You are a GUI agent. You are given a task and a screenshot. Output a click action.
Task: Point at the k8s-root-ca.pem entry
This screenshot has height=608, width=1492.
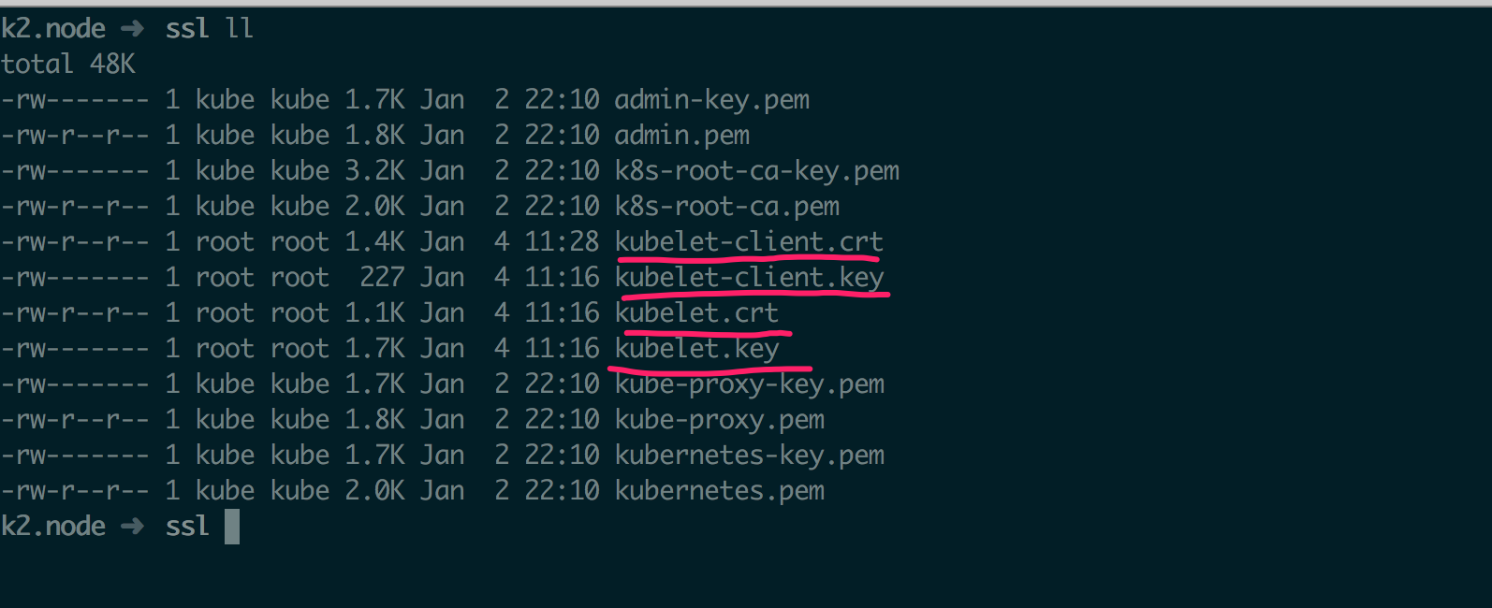click(x=726, y=207)
